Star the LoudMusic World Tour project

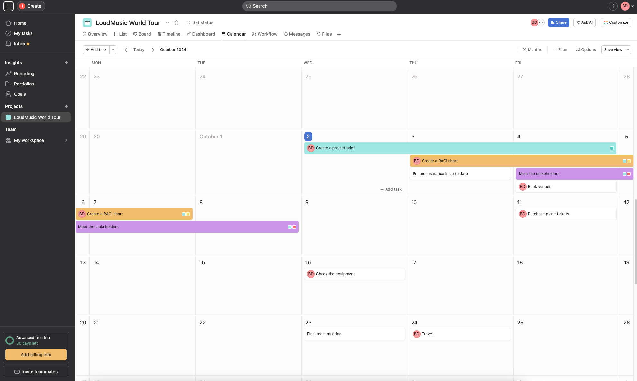177,22
